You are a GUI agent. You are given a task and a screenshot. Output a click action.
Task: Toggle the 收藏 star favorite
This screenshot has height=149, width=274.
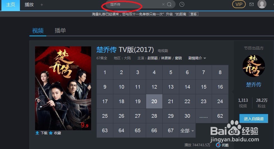tap(51, 133)
